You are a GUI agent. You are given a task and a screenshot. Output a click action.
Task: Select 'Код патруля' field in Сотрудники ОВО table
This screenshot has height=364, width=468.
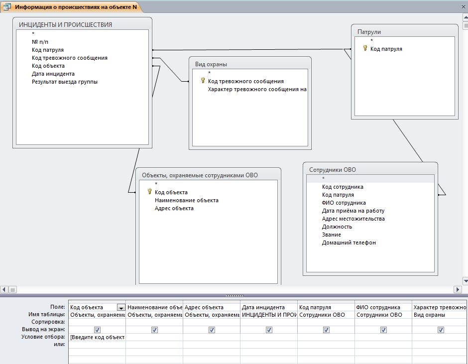pyautogui.click(x=338, y=195)
